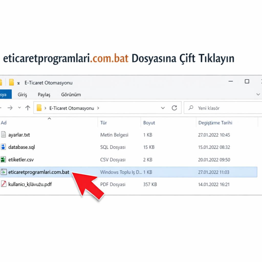The height and width of the screenshot is (262, 262).
Task: Switch to the Görünüm tab
Action: (71, 94)
